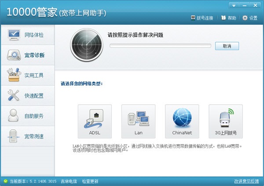Click the 自助服务 user avatar icon
264x186 pixels.
pos(13,115)
